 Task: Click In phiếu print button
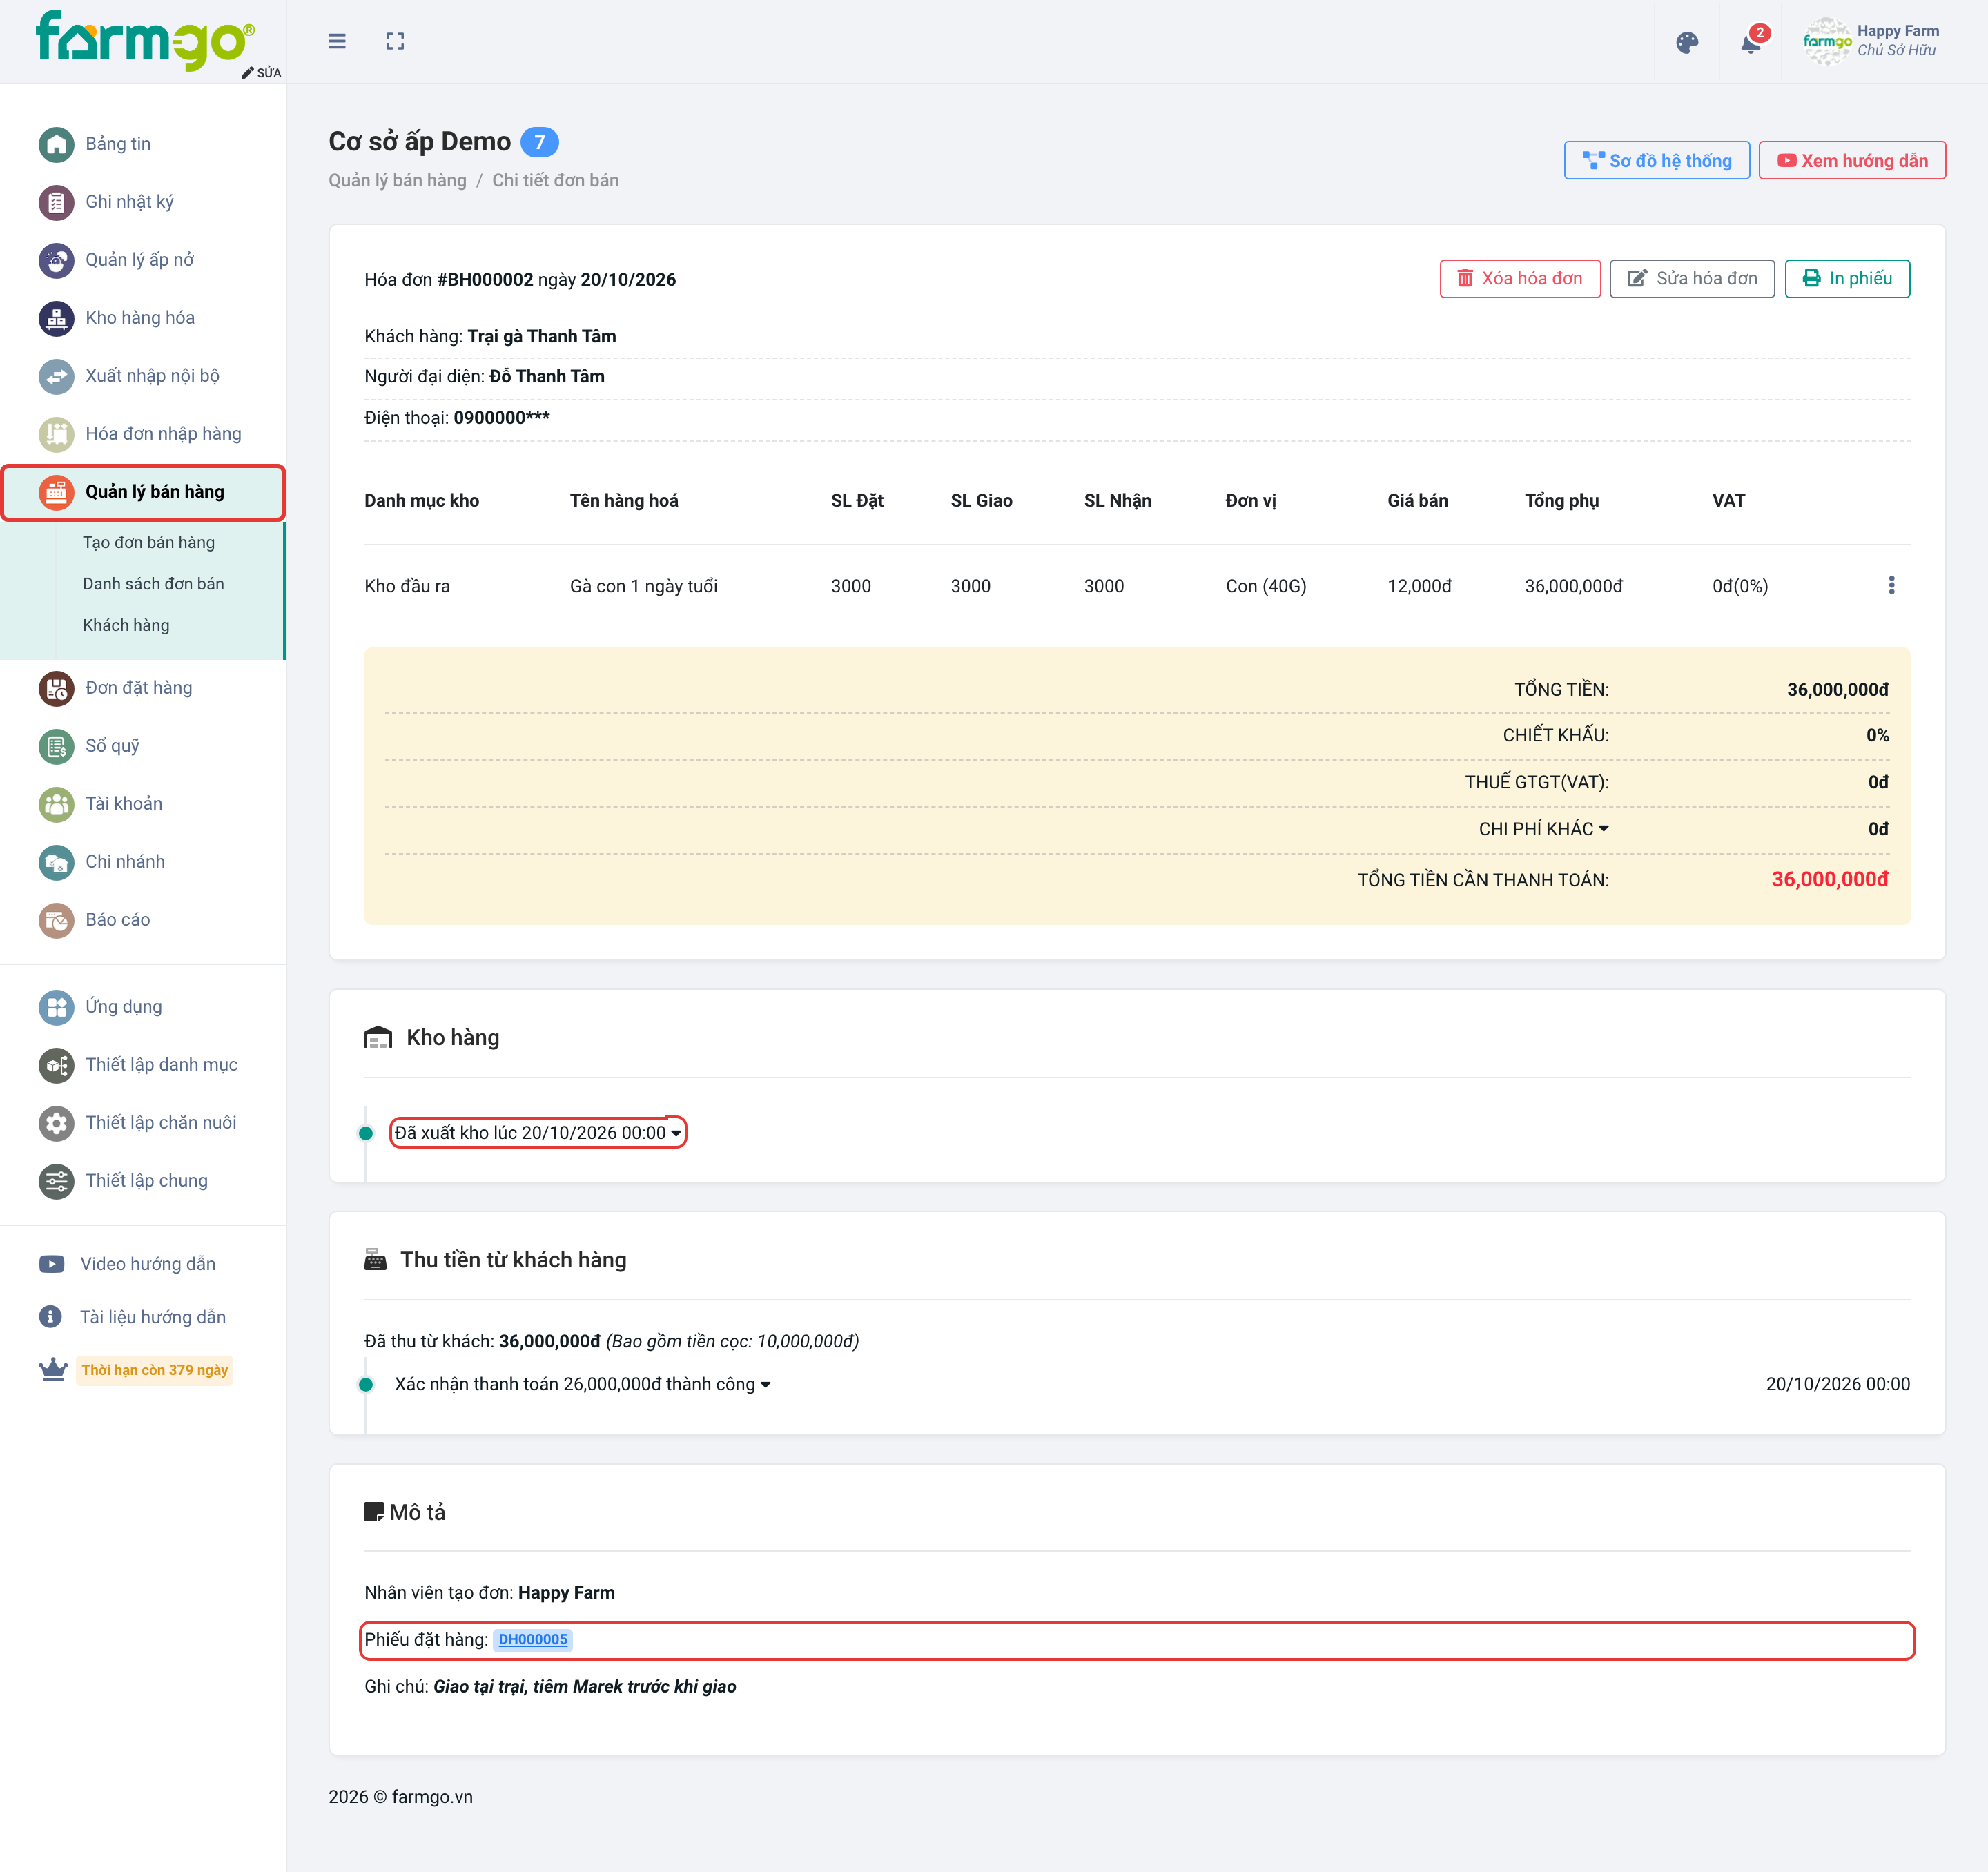1847,279
